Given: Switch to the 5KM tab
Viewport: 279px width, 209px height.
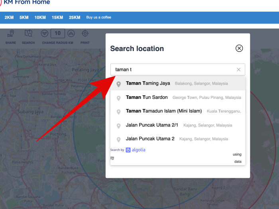Looking at the screenshot, I should pos(24,18).
